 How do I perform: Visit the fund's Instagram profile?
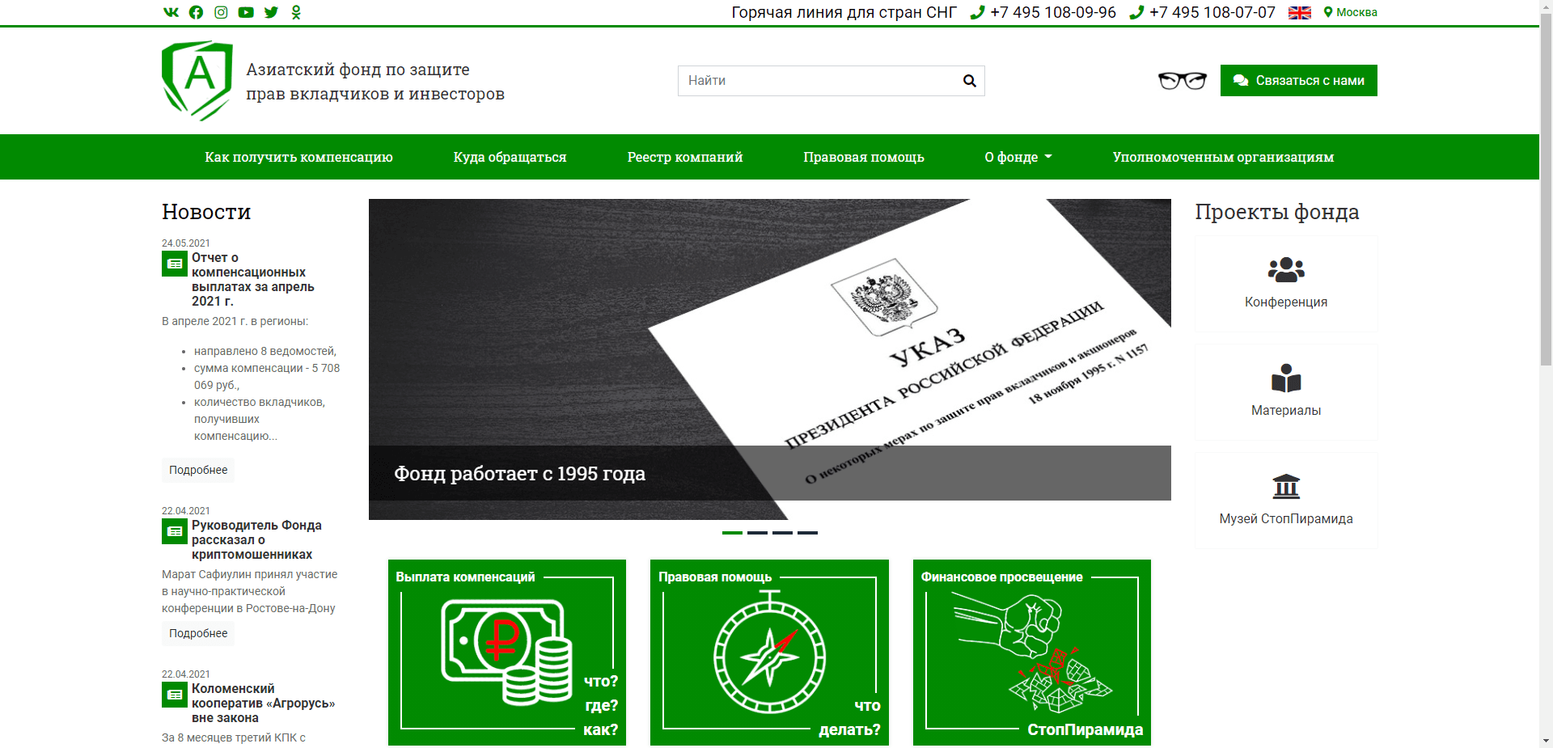coord(221,12)
